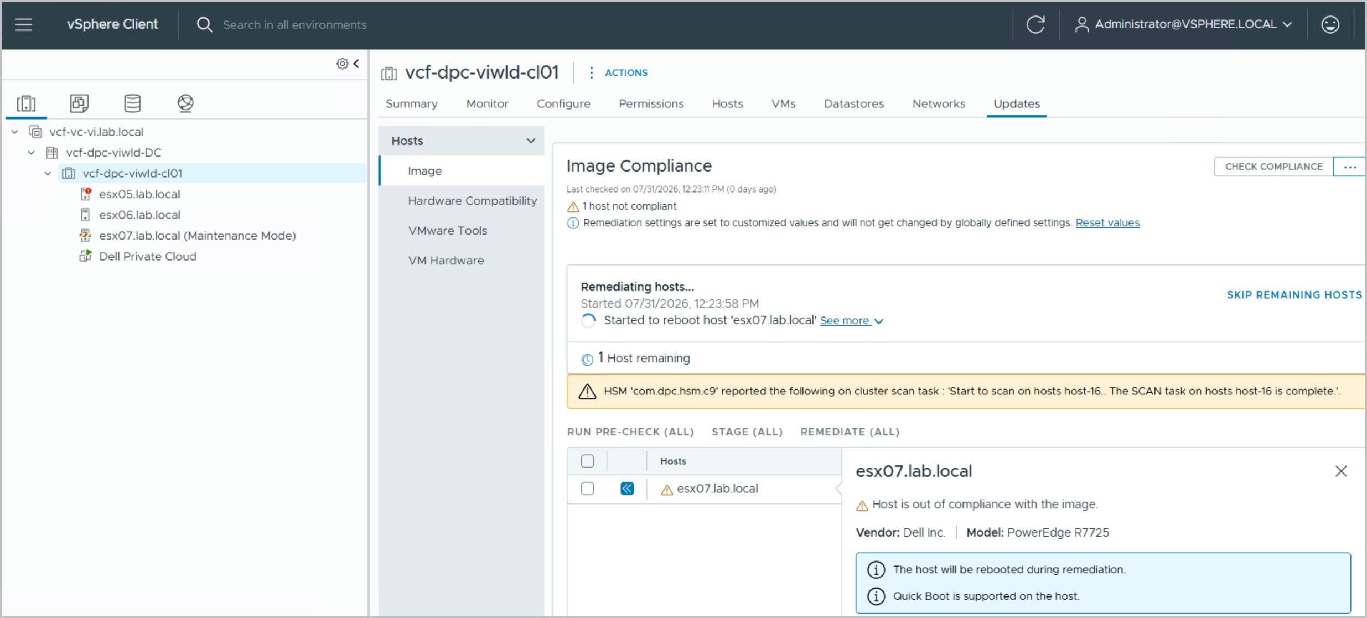Click the Reset values link
The width and height of the screenshot is (1367, 618).
1107,222
